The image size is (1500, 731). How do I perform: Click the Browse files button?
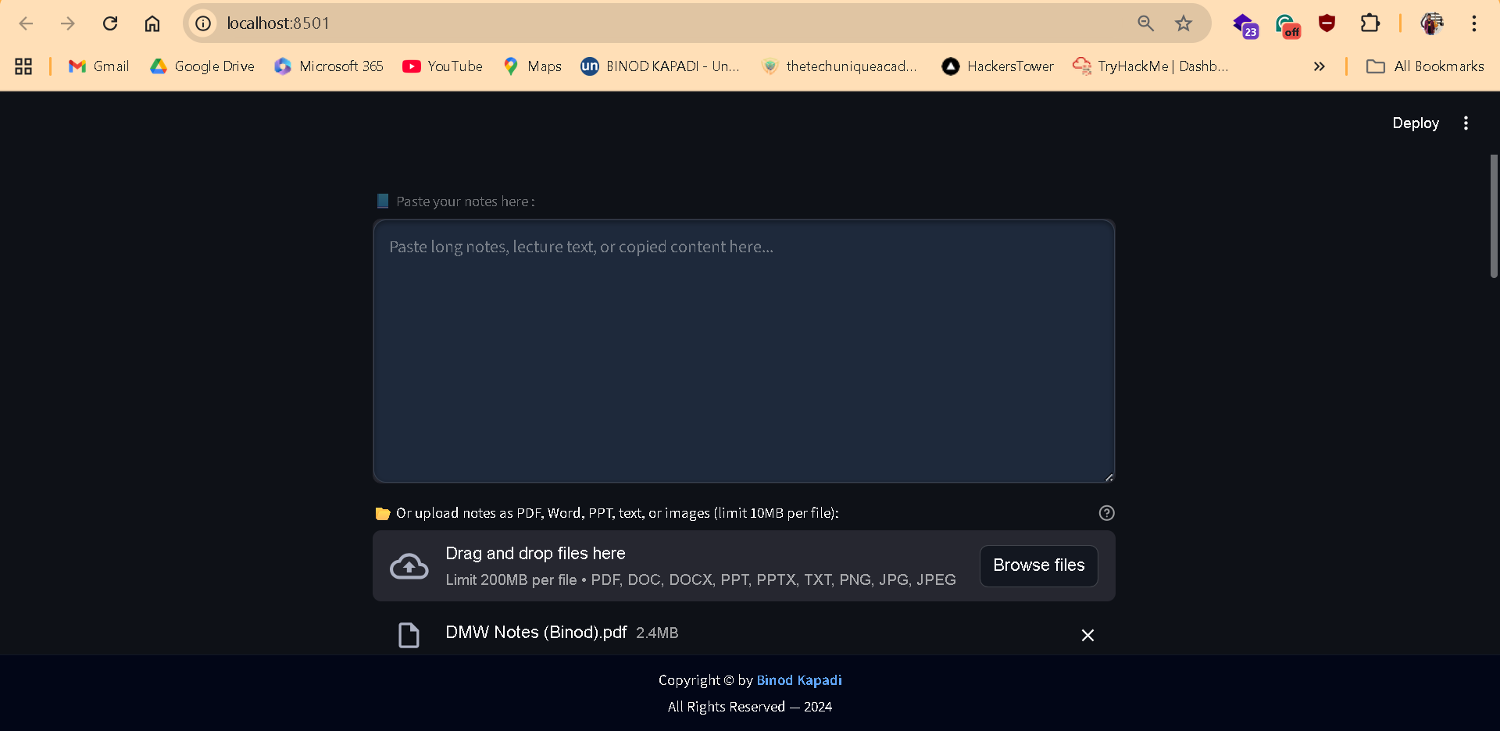tap(1038, 565)
